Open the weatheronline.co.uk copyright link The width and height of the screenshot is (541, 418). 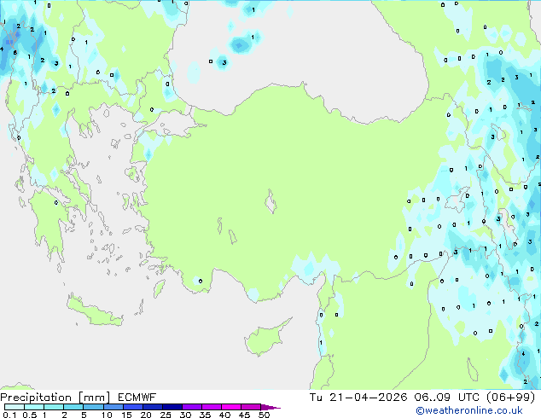pyautogui.click(x=469, y=410)
